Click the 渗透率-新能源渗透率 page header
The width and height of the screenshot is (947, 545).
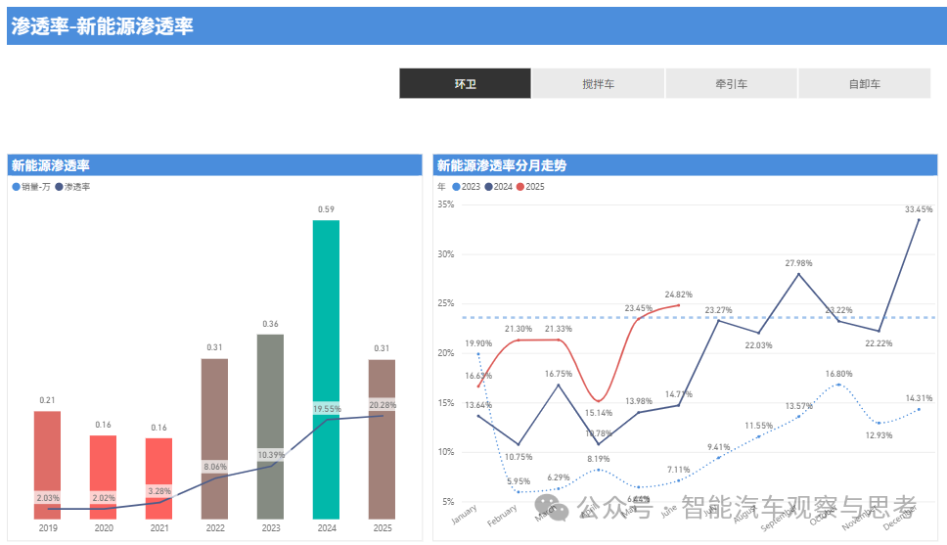[x=103, y=26]
